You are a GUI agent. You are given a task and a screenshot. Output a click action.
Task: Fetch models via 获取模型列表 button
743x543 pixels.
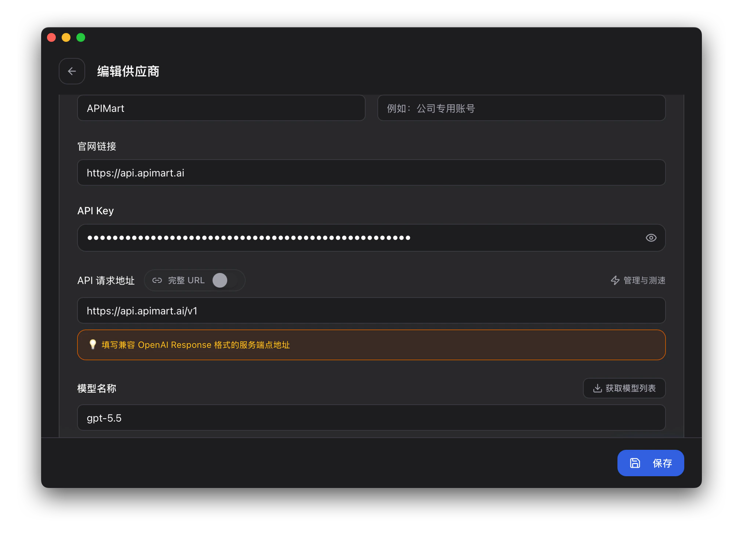tap(624, 388)
